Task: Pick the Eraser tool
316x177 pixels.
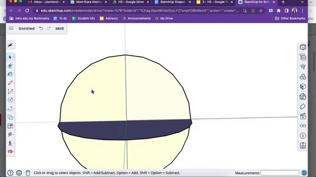Action: point(10,66)
